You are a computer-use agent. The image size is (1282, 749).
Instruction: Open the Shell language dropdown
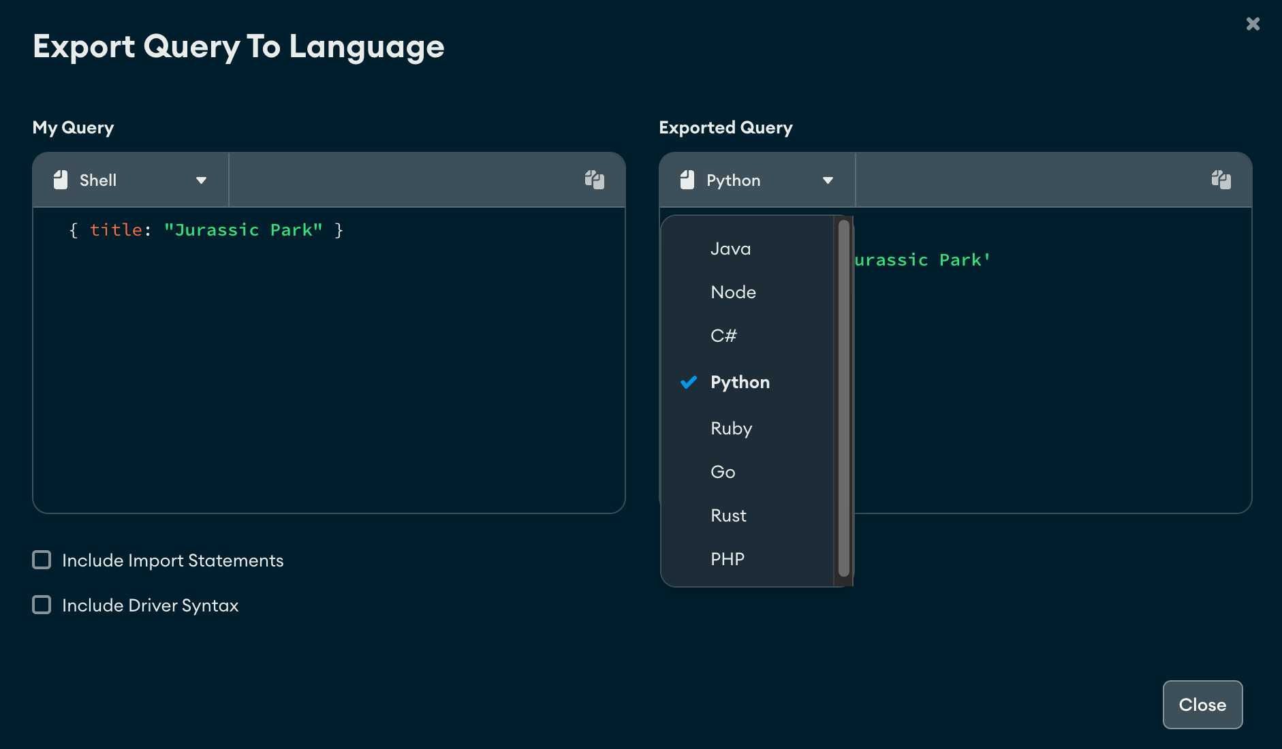pos(201,180)
